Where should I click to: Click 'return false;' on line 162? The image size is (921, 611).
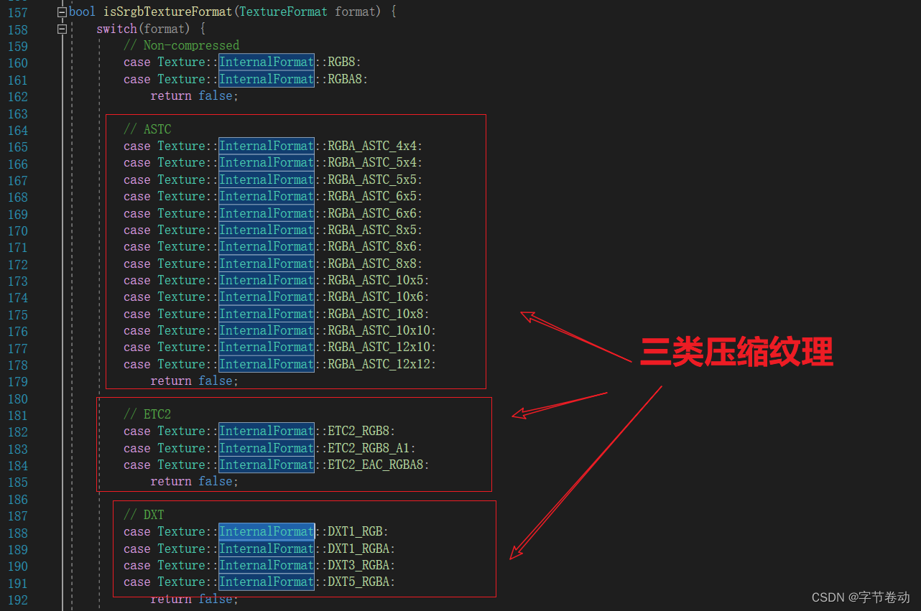194,95
